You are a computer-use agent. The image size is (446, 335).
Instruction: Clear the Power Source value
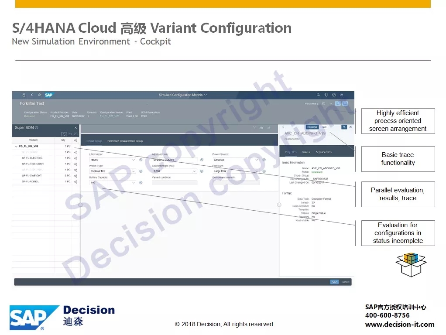[264, 160]
